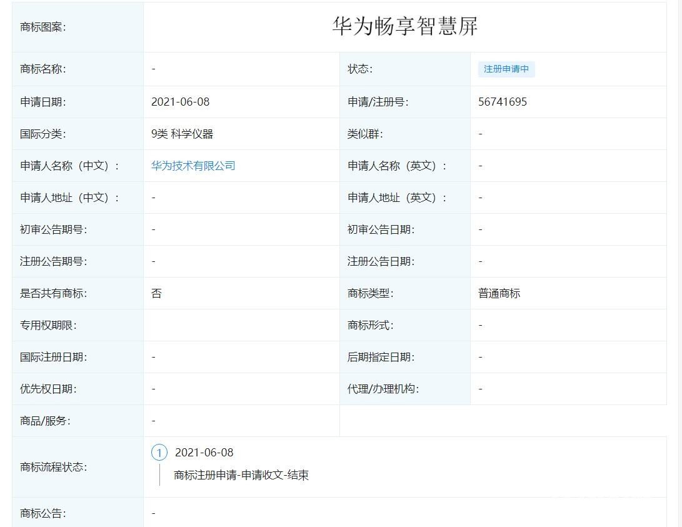Click the 初审公告日期 label

tap(381, 229)
